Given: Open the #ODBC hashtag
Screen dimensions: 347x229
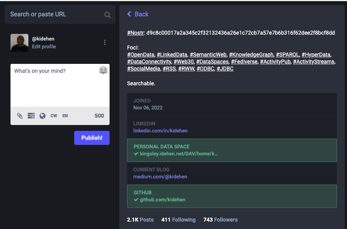Looking at the screenshot, I should coord(206,69).
